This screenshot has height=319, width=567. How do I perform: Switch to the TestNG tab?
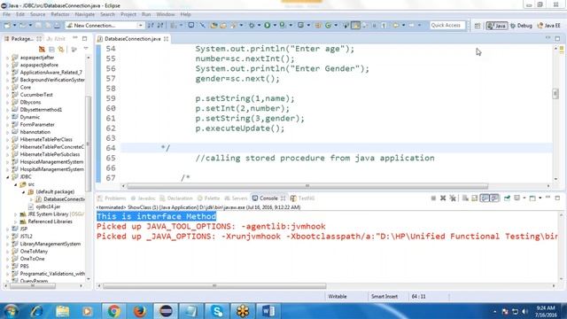(x=303, y=198)
